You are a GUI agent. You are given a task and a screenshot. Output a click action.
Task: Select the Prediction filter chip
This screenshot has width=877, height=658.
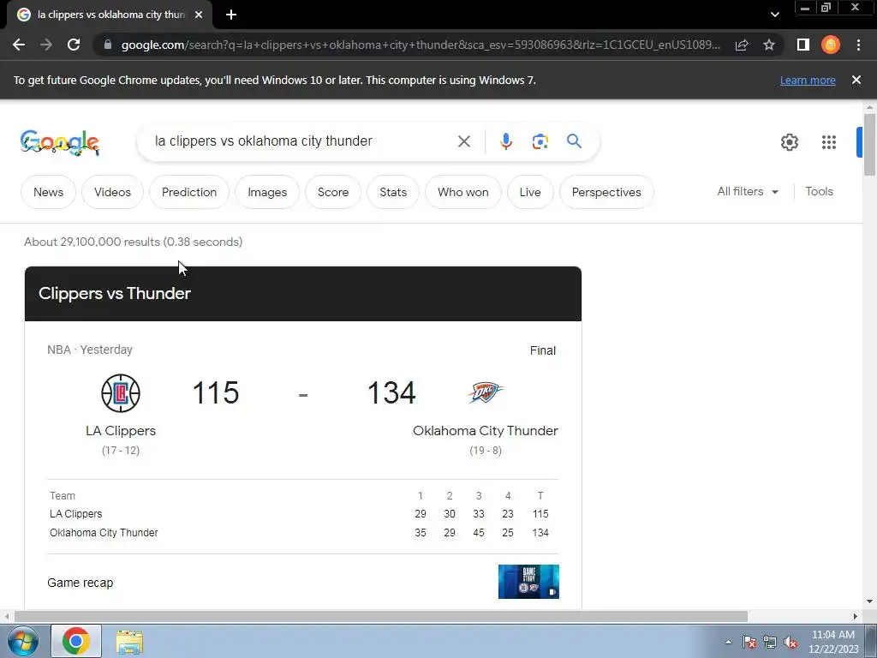[189, 192]
